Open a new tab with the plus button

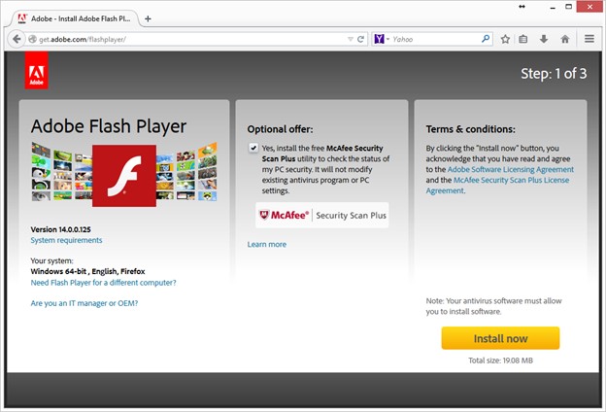coord(148,17)
